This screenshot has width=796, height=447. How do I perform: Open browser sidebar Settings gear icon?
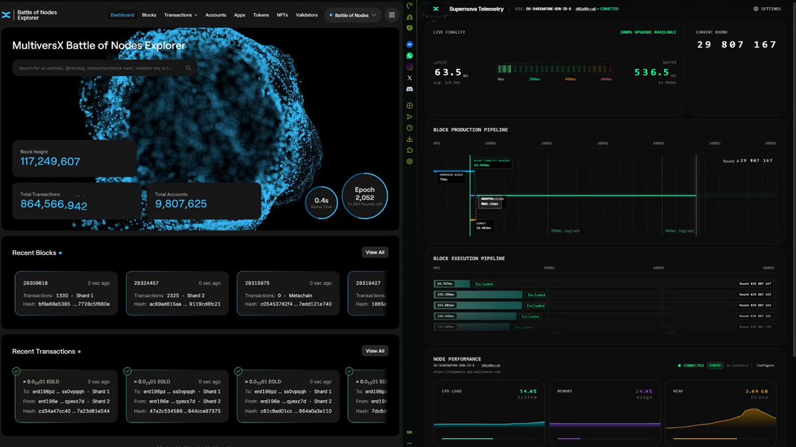point(410,161)
